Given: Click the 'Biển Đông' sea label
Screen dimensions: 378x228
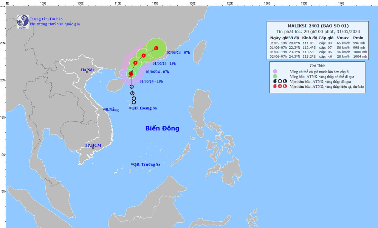Looking at the screenshot, I should point(162,128).
